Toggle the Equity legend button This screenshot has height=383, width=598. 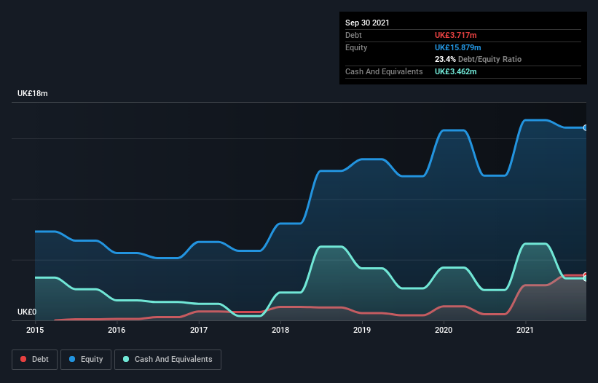pyautogui.click(x=86, y=360)
